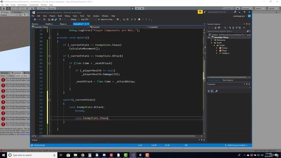
Task: Close the EnemyAI.cs tab
Action: tap(88, 24)
